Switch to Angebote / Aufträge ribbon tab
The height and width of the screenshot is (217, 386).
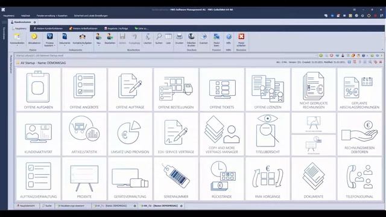point(116,28)
